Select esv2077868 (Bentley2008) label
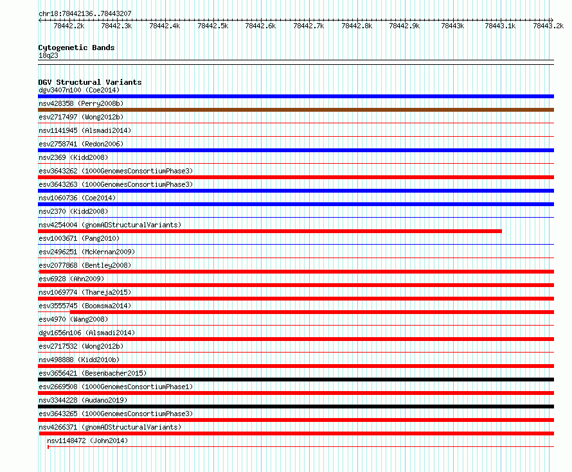Image resolution: width=572 pixels, height=472 pixels. pos(85,265)
